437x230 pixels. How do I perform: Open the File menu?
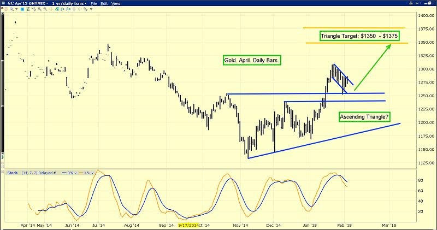point(93,4)
